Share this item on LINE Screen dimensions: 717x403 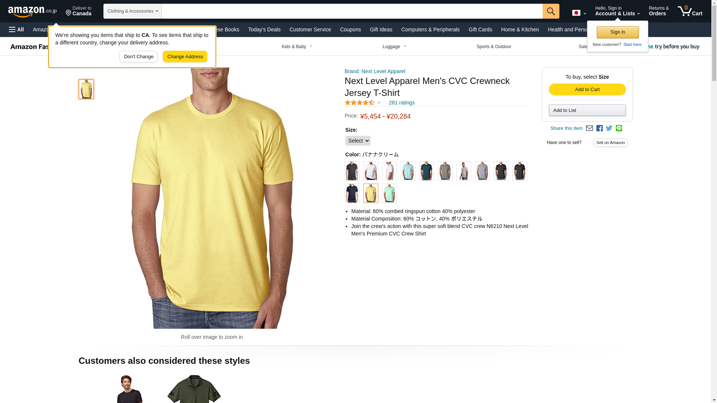[x=619, y=128]
